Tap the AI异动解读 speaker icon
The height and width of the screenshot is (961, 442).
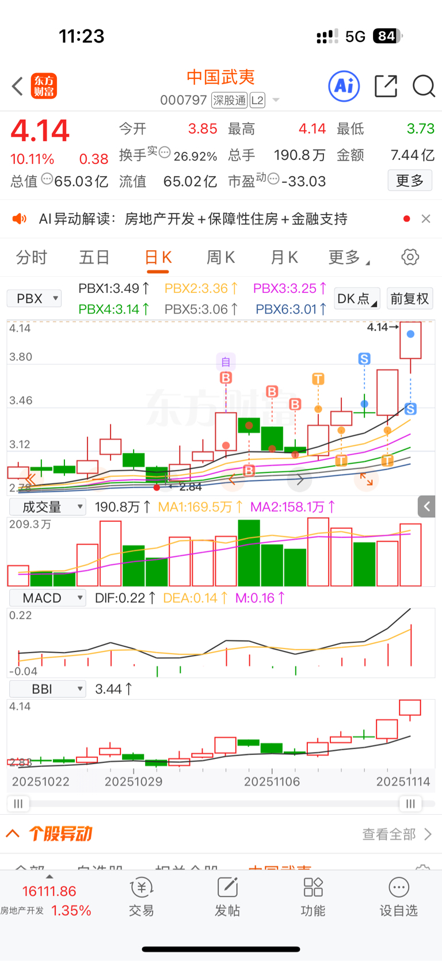coord(20,219)
